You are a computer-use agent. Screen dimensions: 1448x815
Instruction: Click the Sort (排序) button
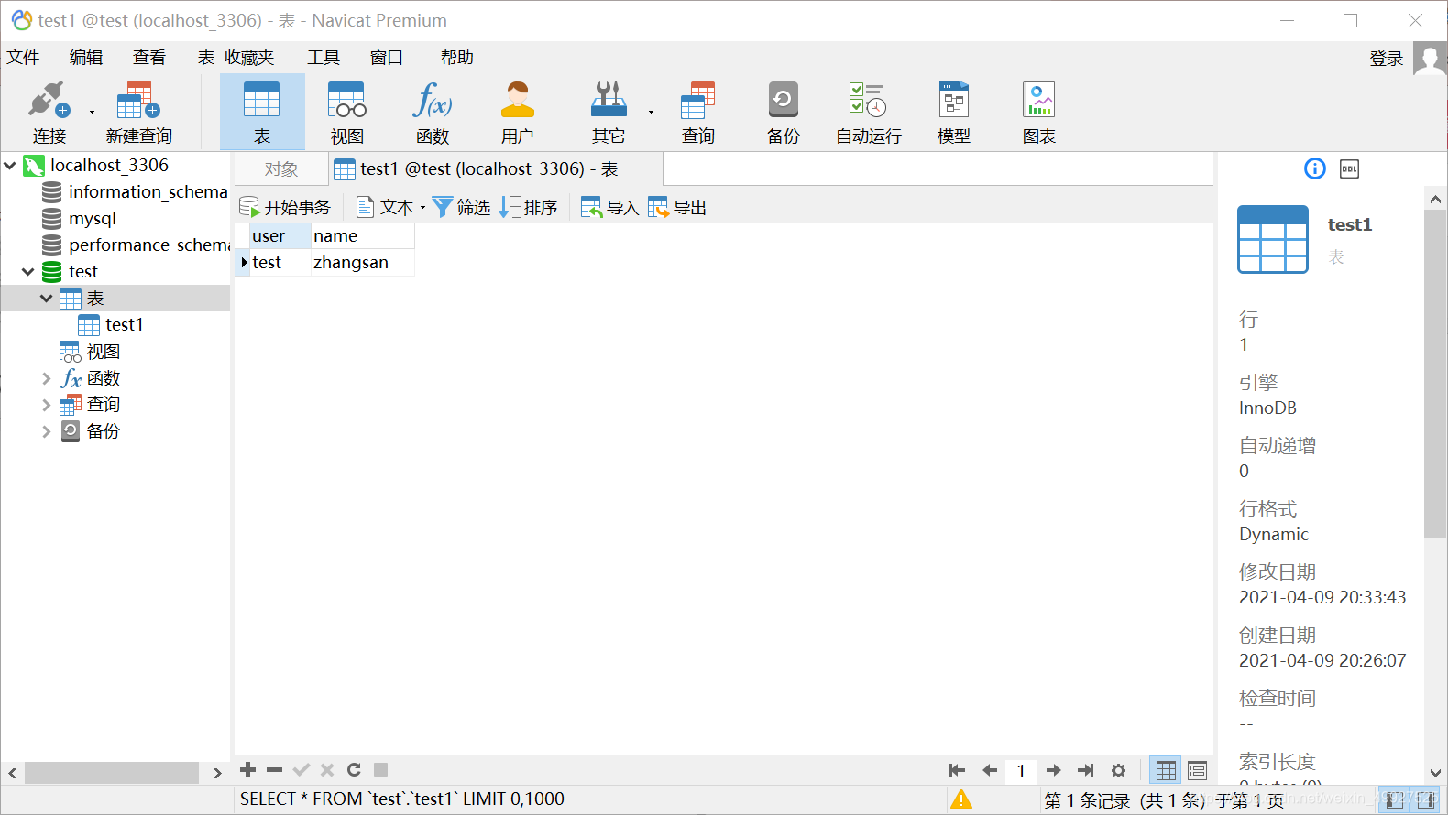pyautogui.click(x=529, y=208)
